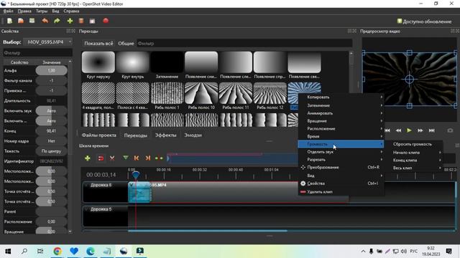Export video with the red circle icon
Image resolution: width=460 pixels, height=258 pixels.
click(x=106, y=21)
